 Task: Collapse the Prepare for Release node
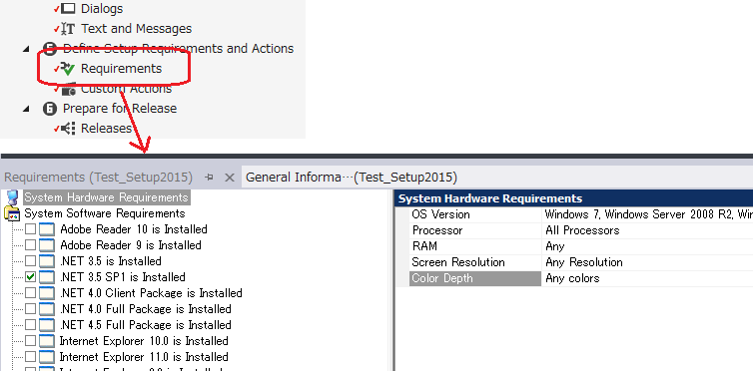pyautogui.click(x=26, y=109)
